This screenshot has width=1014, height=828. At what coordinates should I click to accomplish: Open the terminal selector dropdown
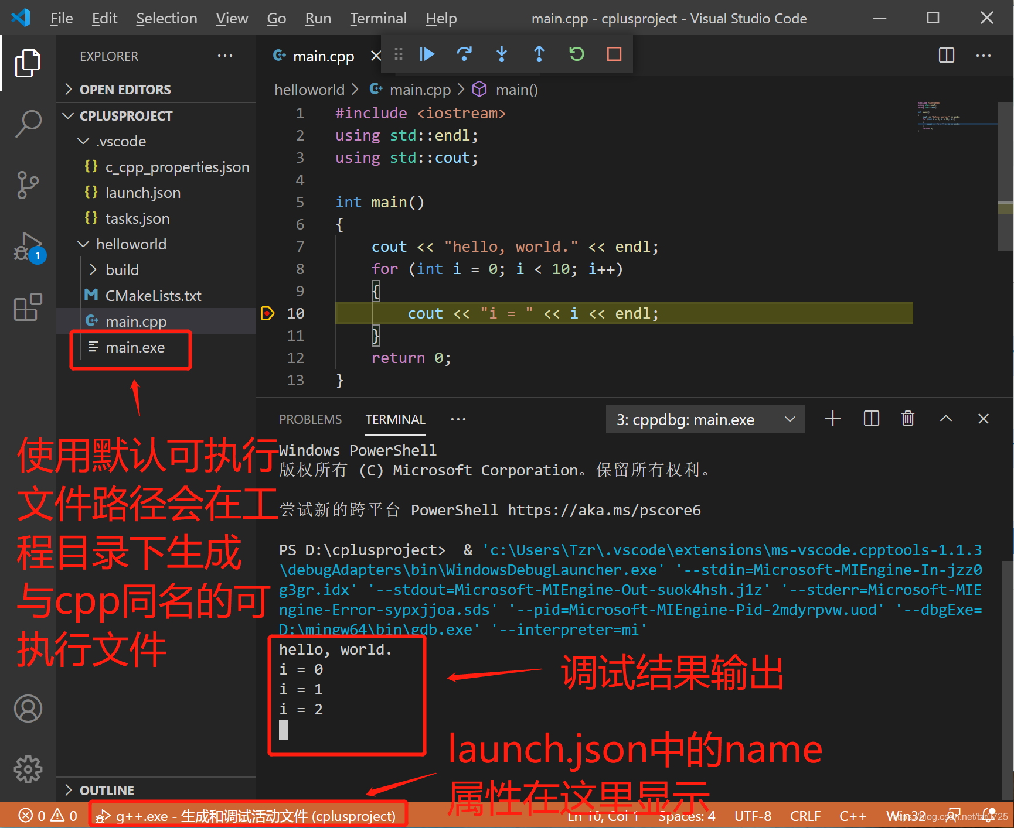(x=705, y=419)
